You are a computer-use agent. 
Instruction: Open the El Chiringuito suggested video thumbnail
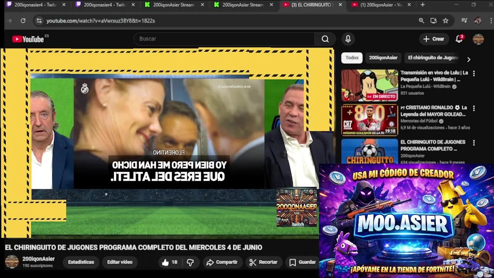click(369, 151)
